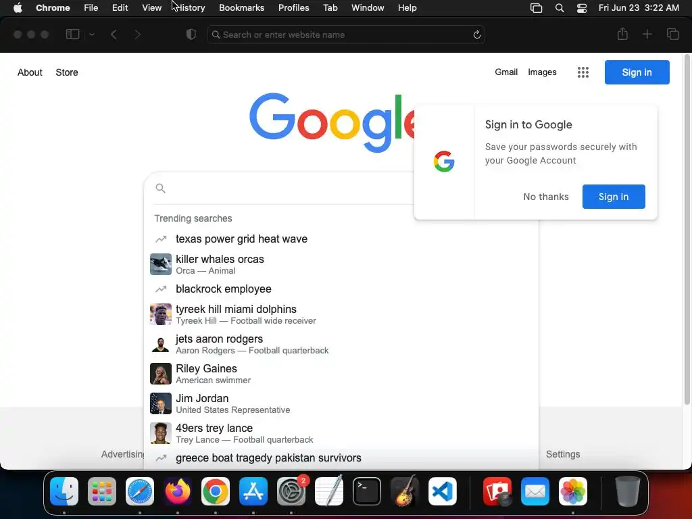The width and height of the screenshot is (692, 519).
Task: Open the Profiles menu
Action: (x=293, y=7)
